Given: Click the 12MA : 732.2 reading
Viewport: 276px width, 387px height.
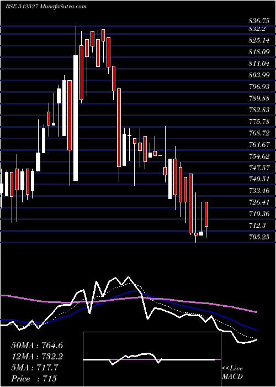Looking at the screenshot, I should tap(37, 357).
